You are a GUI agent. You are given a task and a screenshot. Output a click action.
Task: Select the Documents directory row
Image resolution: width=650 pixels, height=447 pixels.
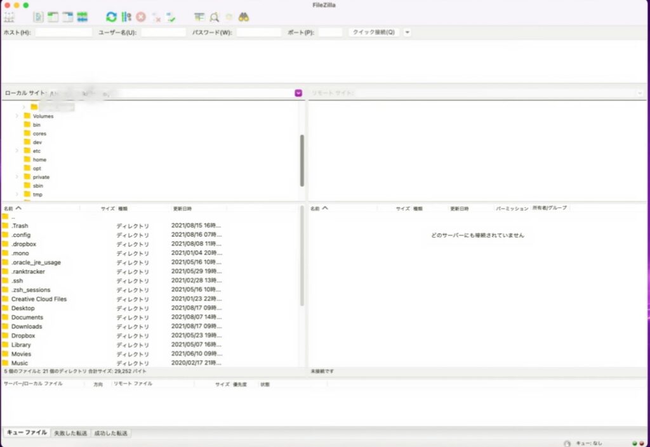[150, 317]
